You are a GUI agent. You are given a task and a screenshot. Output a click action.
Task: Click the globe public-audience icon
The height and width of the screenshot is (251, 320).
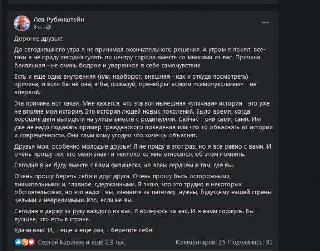point(49,27)
